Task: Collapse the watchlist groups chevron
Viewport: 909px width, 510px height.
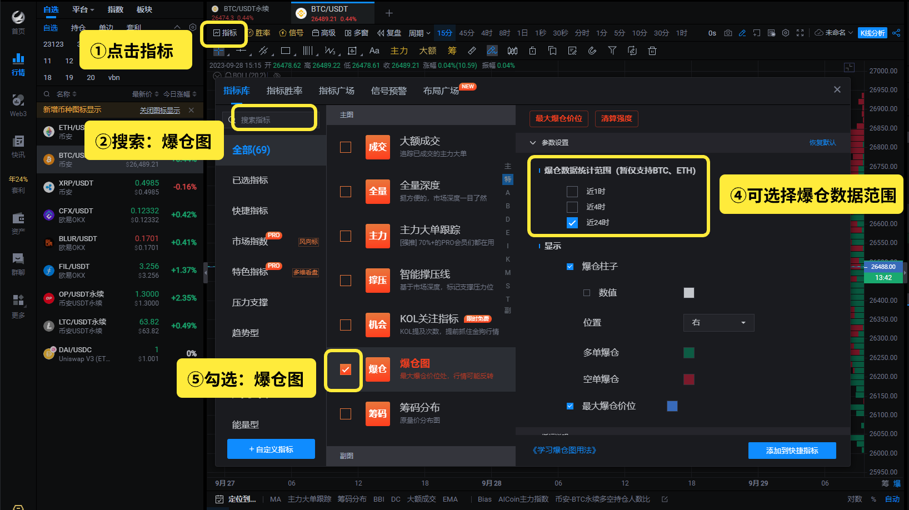Action: click(x=177, y=27)
